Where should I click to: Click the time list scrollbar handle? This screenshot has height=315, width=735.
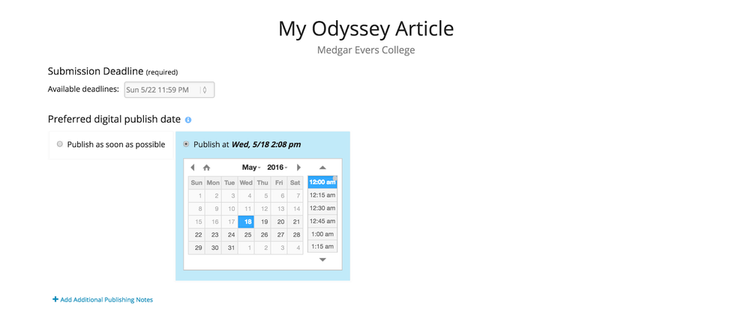pyautogui.click(x=335, y=179)
